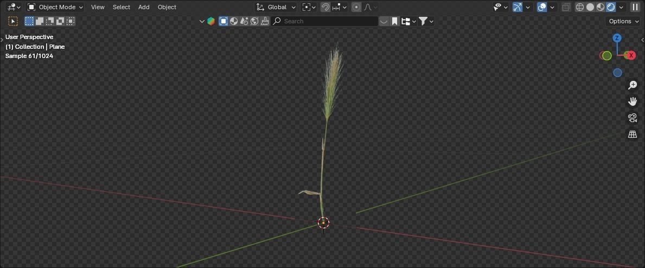Open the Add menu
This screenshot has height=268, width=645.
[x=144, y=7]
